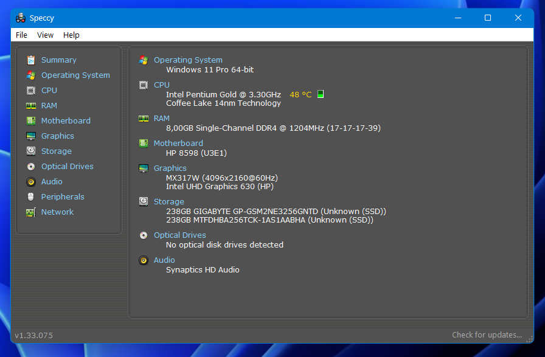This screenshot has height=357, width=545.
Task: Click the RAM stick icon in sidebar
Action: [x=31, y=106]
